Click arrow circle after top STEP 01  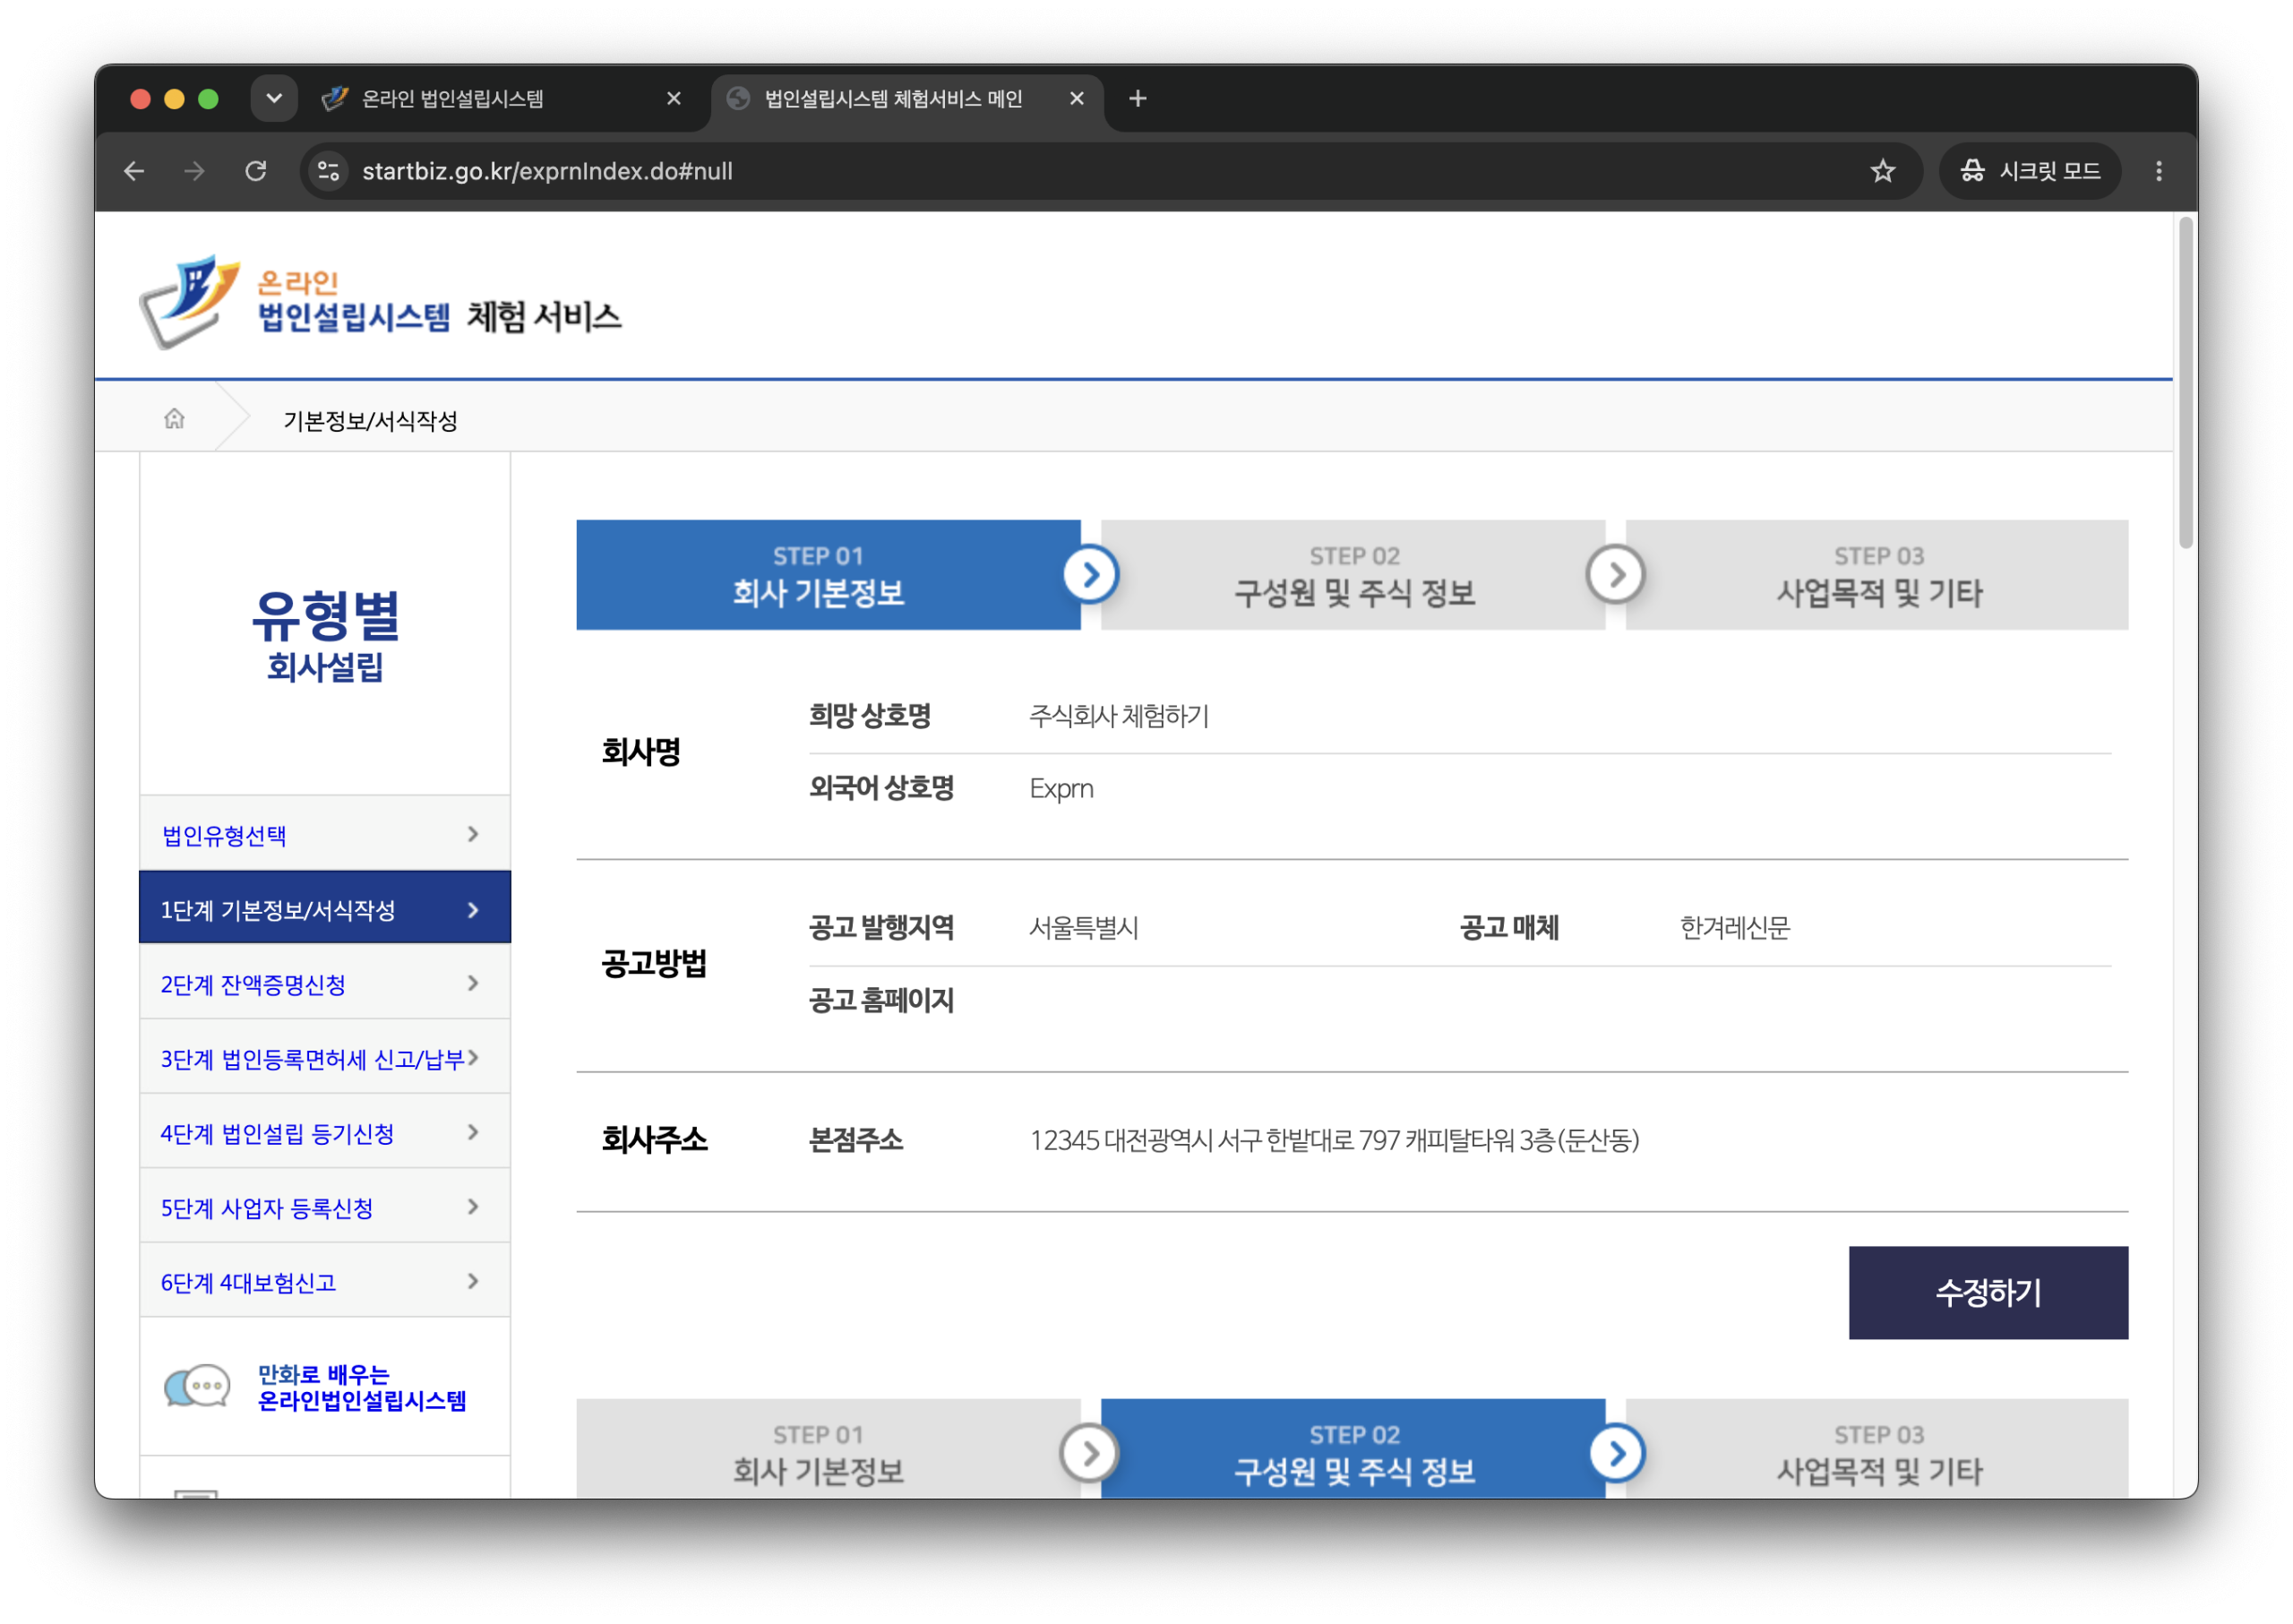(1090, 574)
